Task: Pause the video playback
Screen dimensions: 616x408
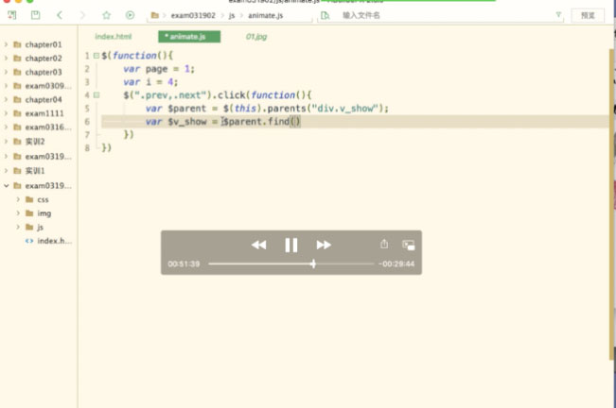Action: 291,245
